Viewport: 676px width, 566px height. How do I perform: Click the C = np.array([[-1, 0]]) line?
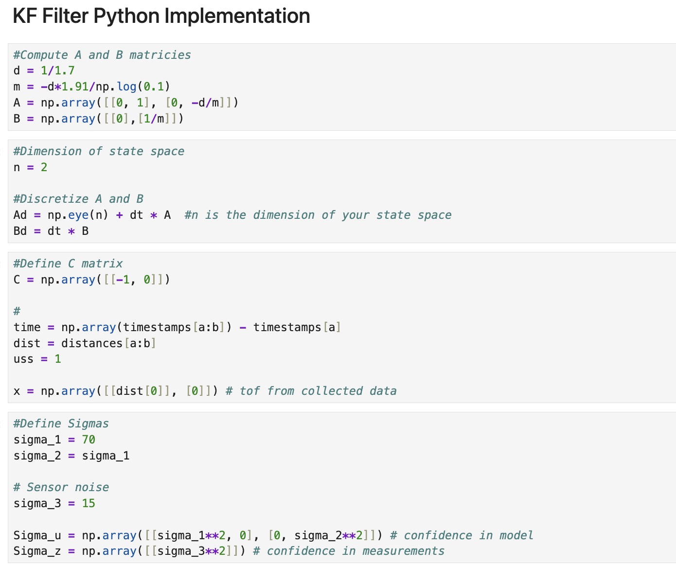(x=91, y=280)
